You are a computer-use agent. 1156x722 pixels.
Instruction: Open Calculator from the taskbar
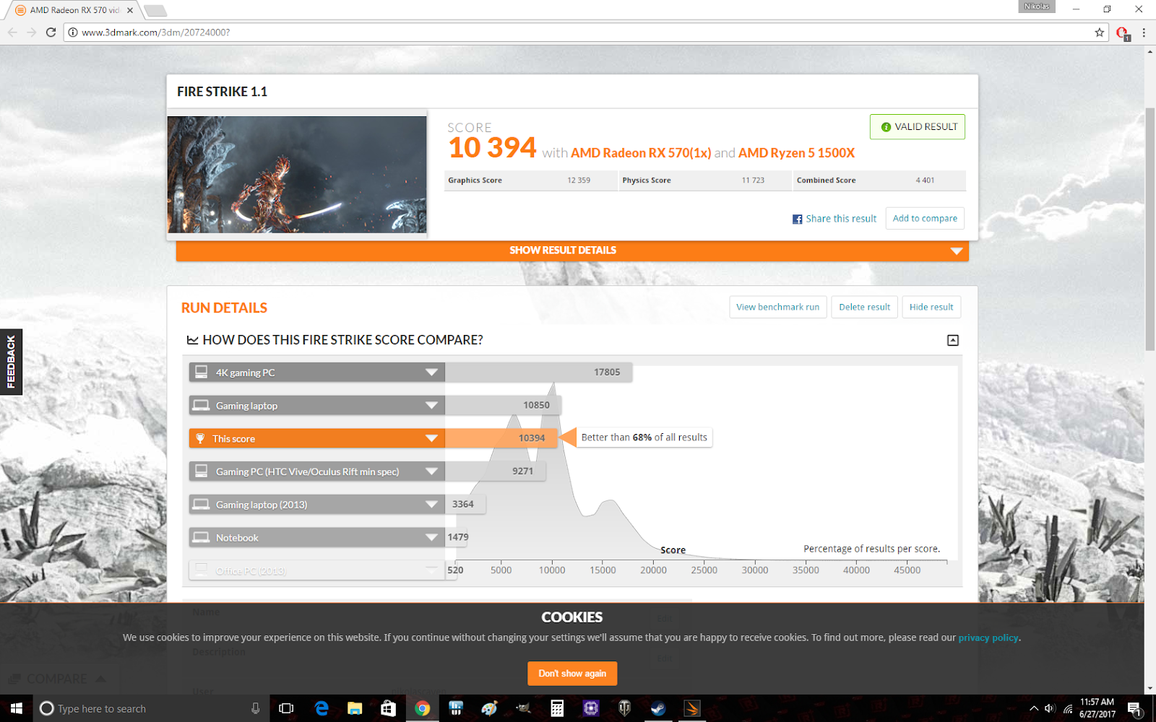[x=557, y=708]
